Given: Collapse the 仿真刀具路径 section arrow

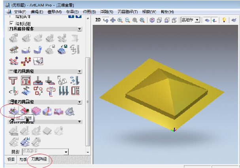Looking at the screenshot, I should point(79,121).
